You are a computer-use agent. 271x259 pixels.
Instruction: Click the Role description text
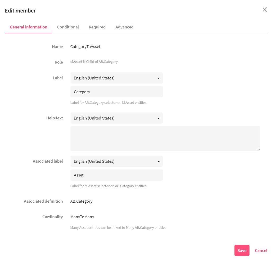[94, 62]
